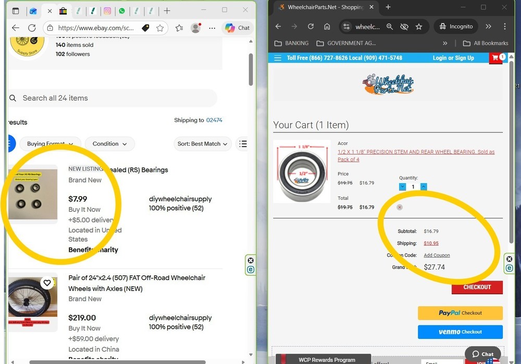Go back in the Chrome incognito window
Screen dimensions: 521x364
pos(278,26)
